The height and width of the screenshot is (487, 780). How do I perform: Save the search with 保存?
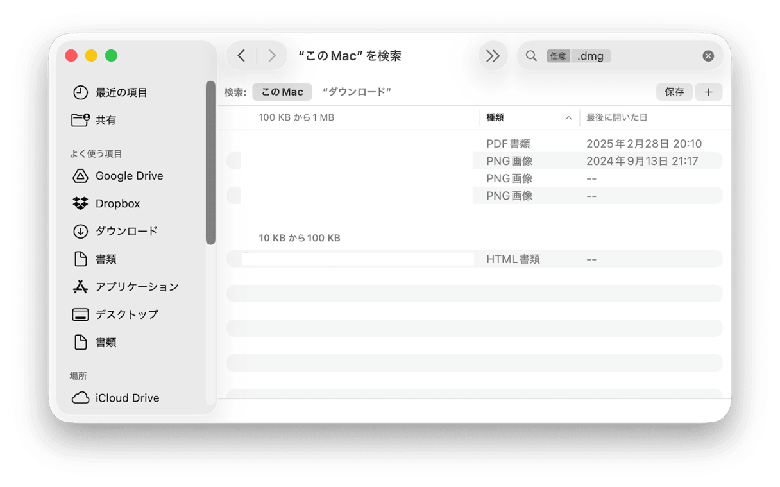coord(674,92)
